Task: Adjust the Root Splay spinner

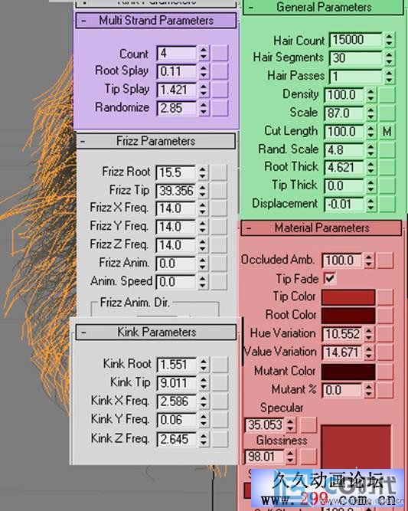Action: [204, 72]
